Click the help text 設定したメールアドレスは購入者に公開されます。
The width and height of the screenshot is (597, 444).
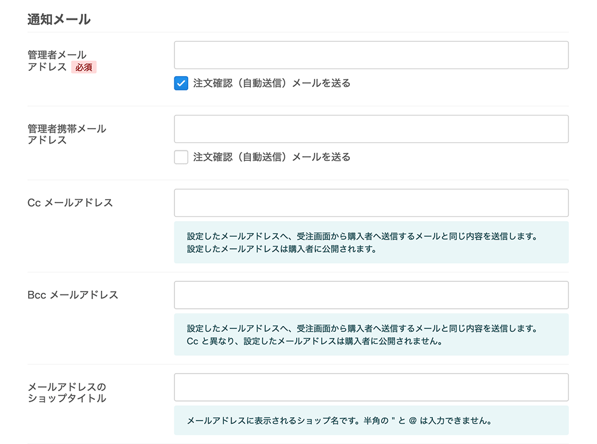pos(282,249)
